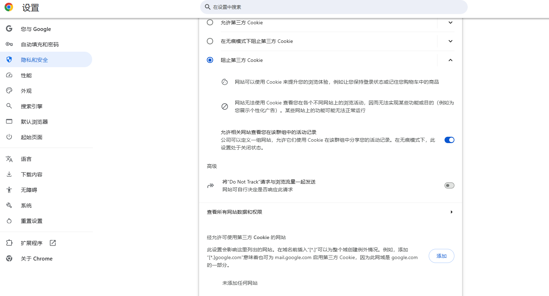Enable the Do Not Track request toggle
The height and width of the screenshot is (296, 549).
(x=449, y=186)
